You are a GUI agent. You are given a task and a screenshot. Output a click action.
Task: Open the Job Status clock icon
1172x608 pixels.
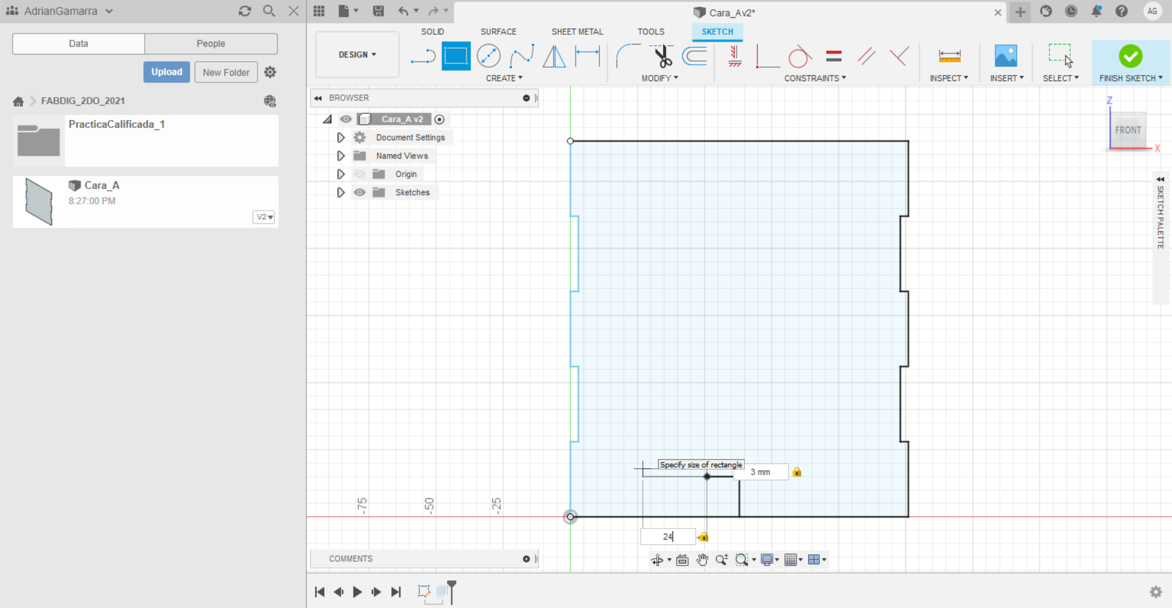click(1071, 11)
